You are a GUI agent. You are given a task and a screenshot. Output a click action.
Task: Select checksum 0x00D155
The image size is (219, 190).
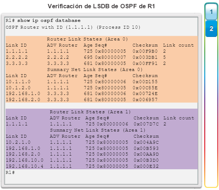click(x=145, y=82)
